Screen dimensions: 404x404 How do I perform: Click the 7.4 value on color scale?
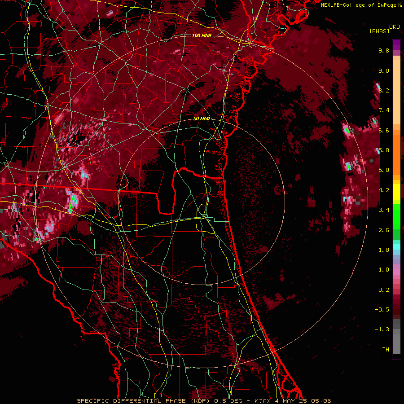[x=384, y=110]
